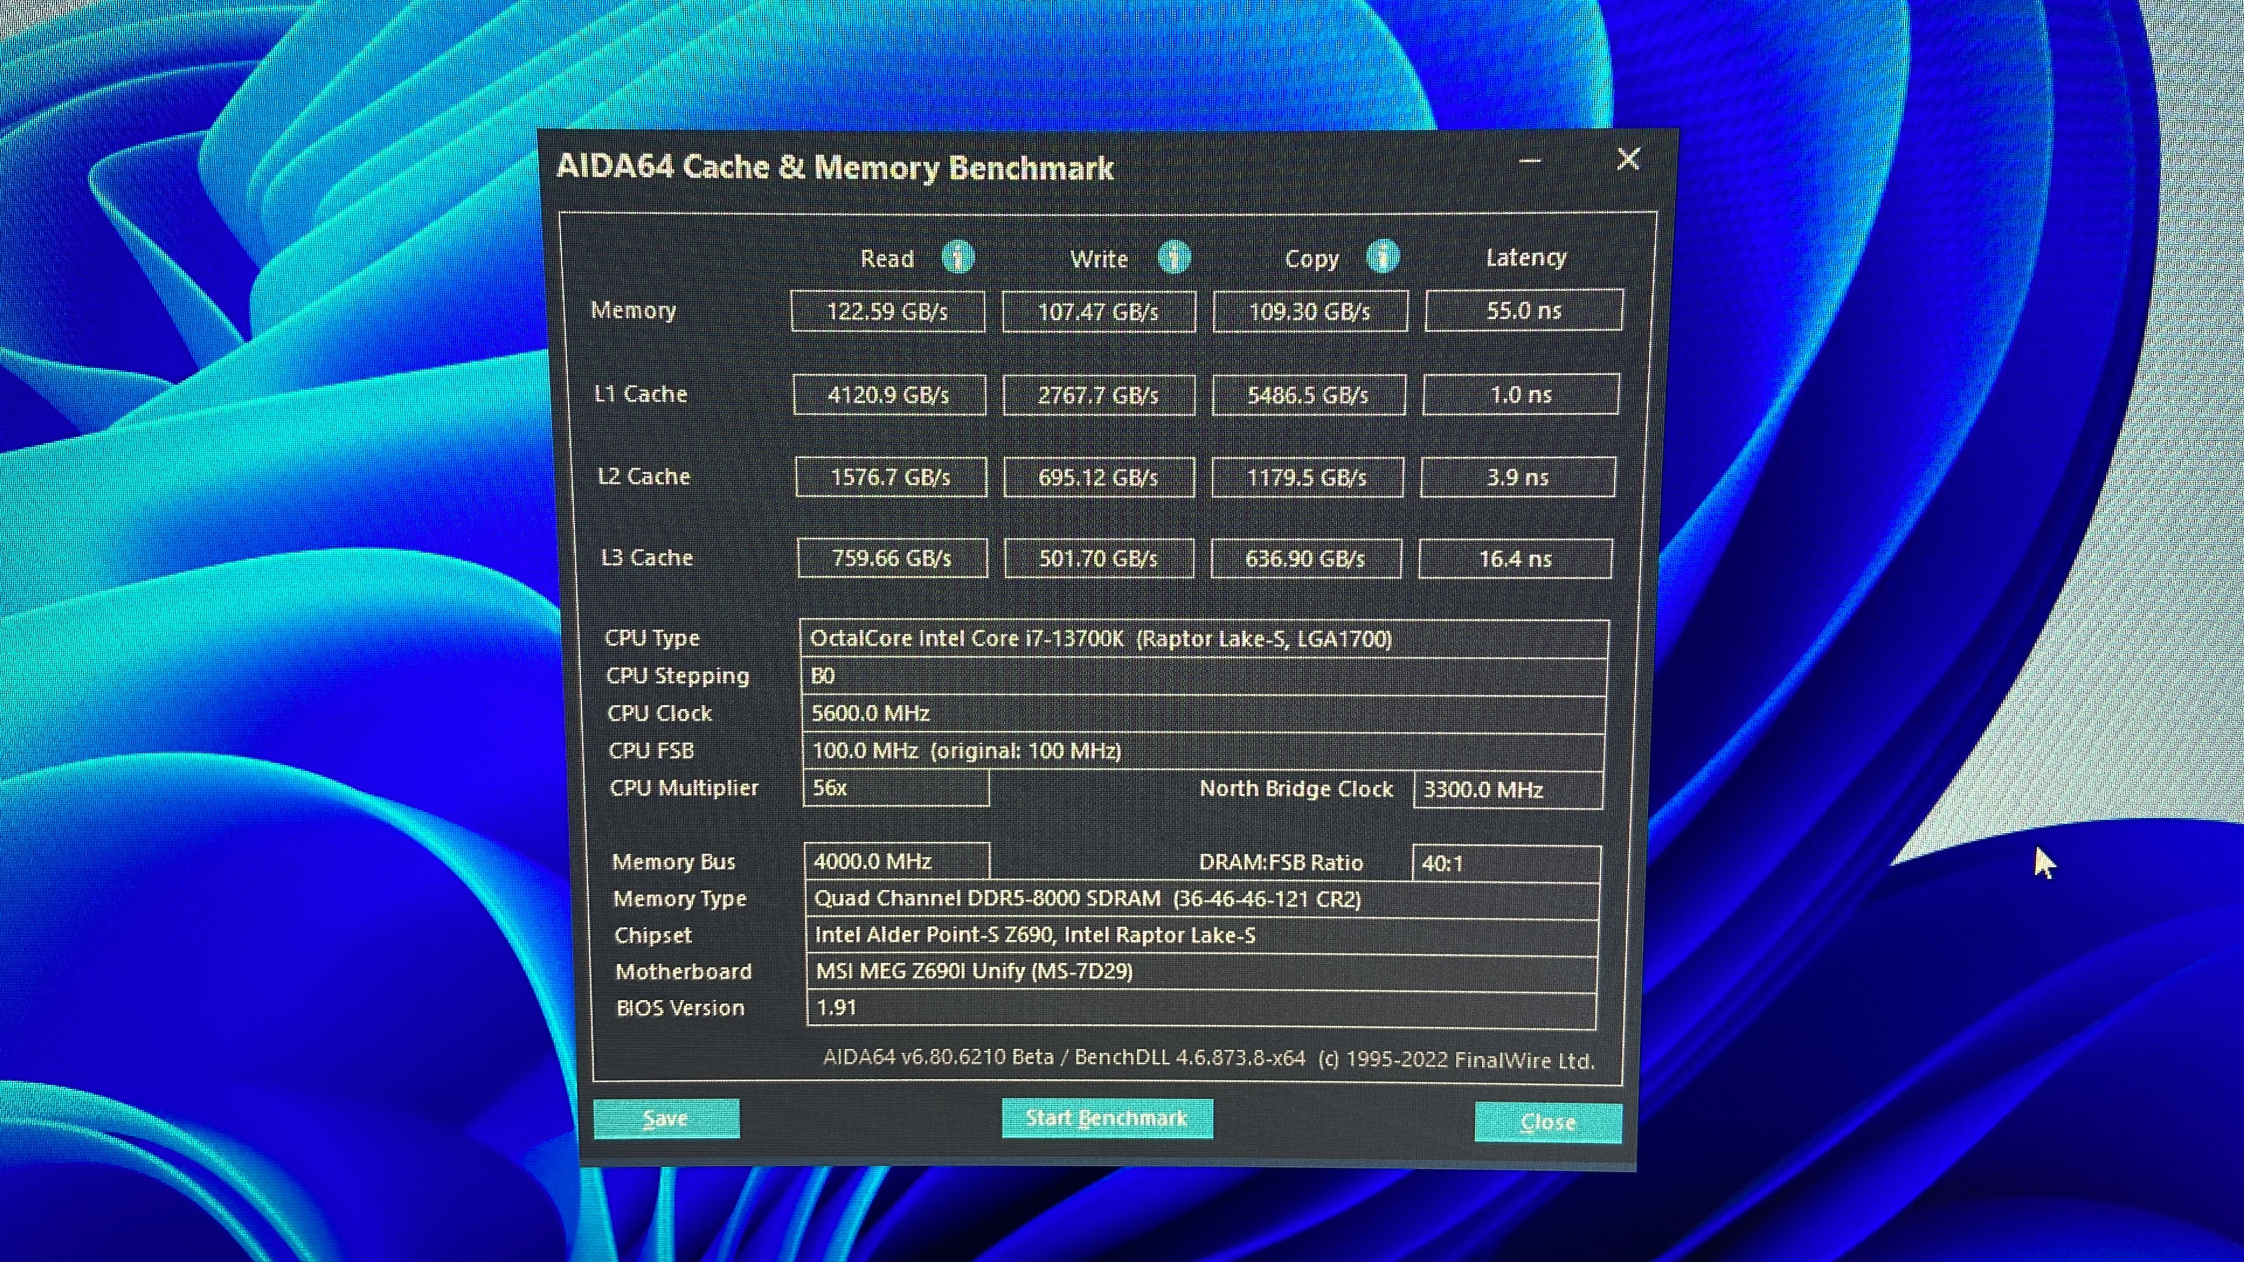The height and width of the screenshot is (1262, 2244).
Task: Click the Chipset field Intel Alder Point-S Z690
Action: 1202,936
